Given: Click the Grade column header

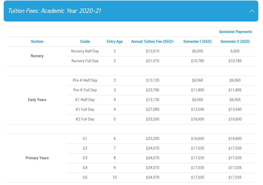Looking at the screenshot, I should [85, 41].
